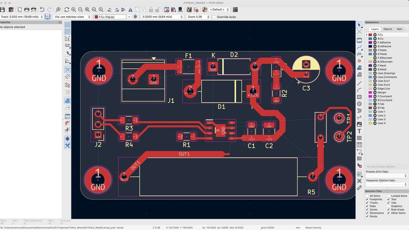The width and height of the screenshot is (409, 230).
Task: Uncheck the Vias filter
Action: pos(389,203)
